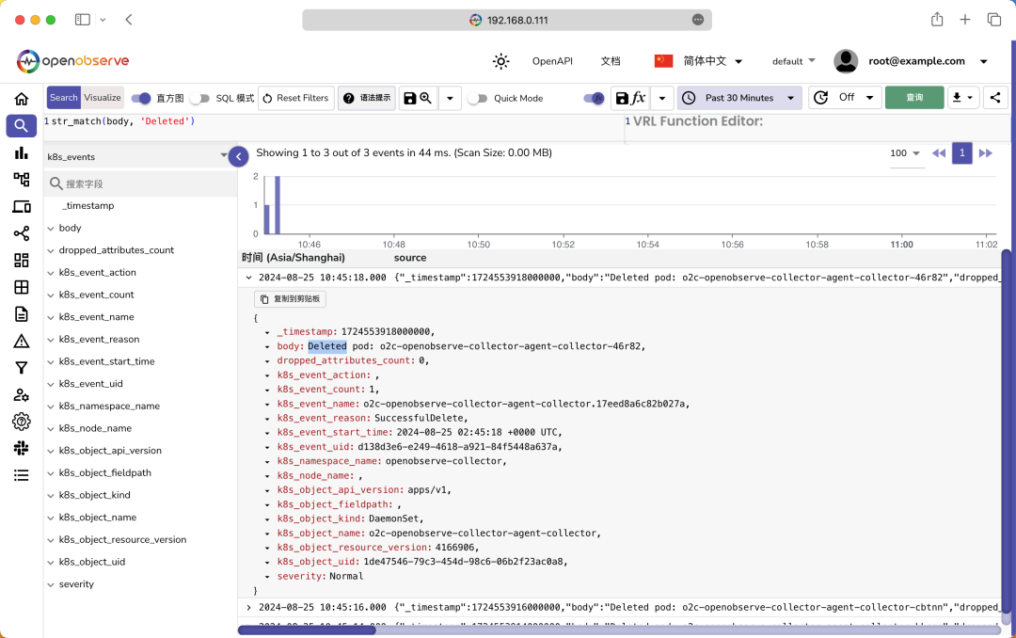Switch to the Visualize tab
1016x638 pixels.
point(103,98)
